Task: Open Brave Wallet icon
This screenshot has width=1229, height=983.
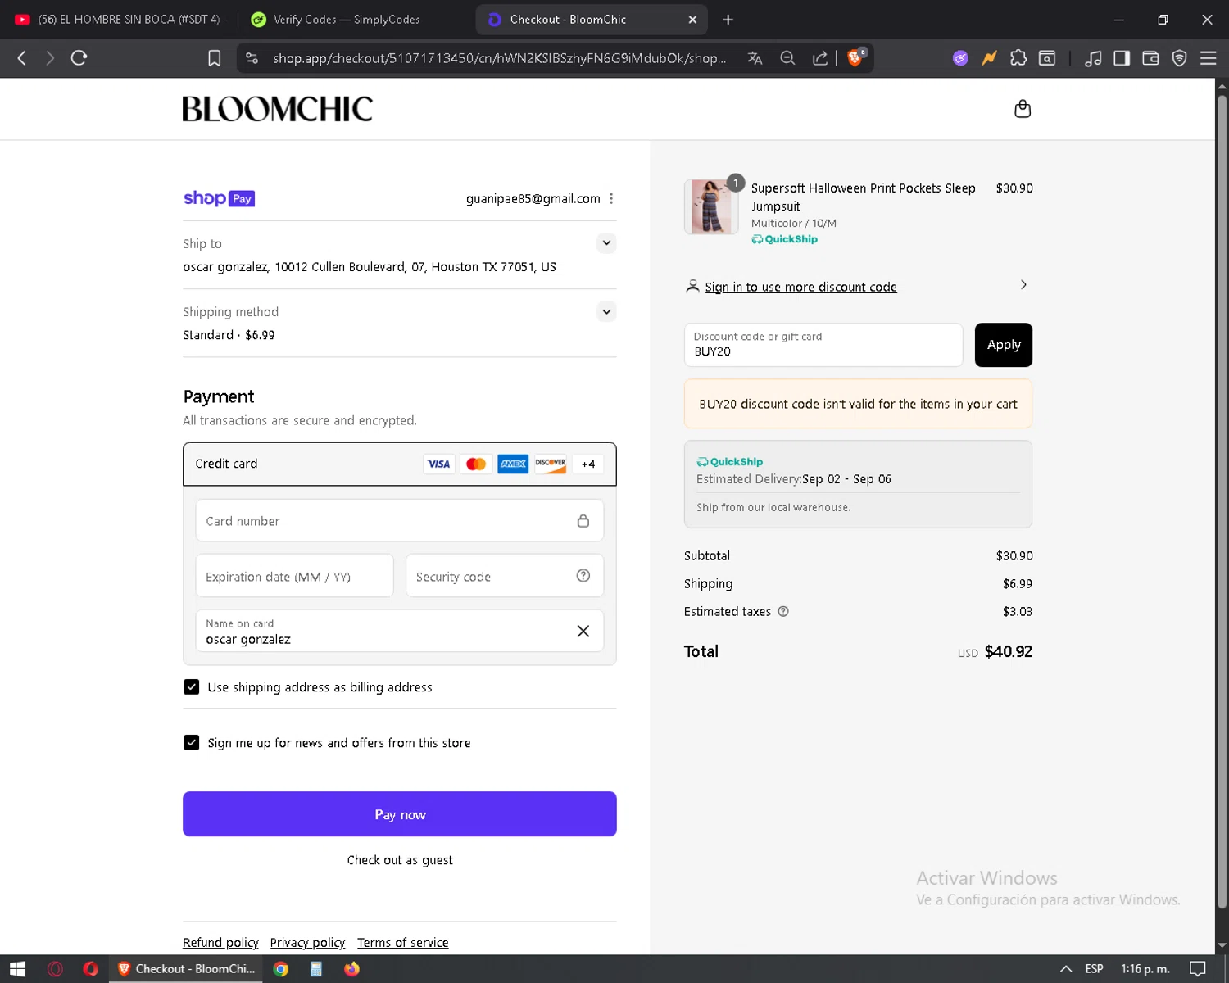Action: 1150,58
